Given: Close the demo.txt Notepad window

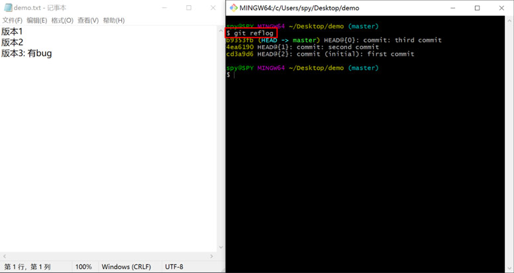Looking at the screenshot, I should (213, 8).
